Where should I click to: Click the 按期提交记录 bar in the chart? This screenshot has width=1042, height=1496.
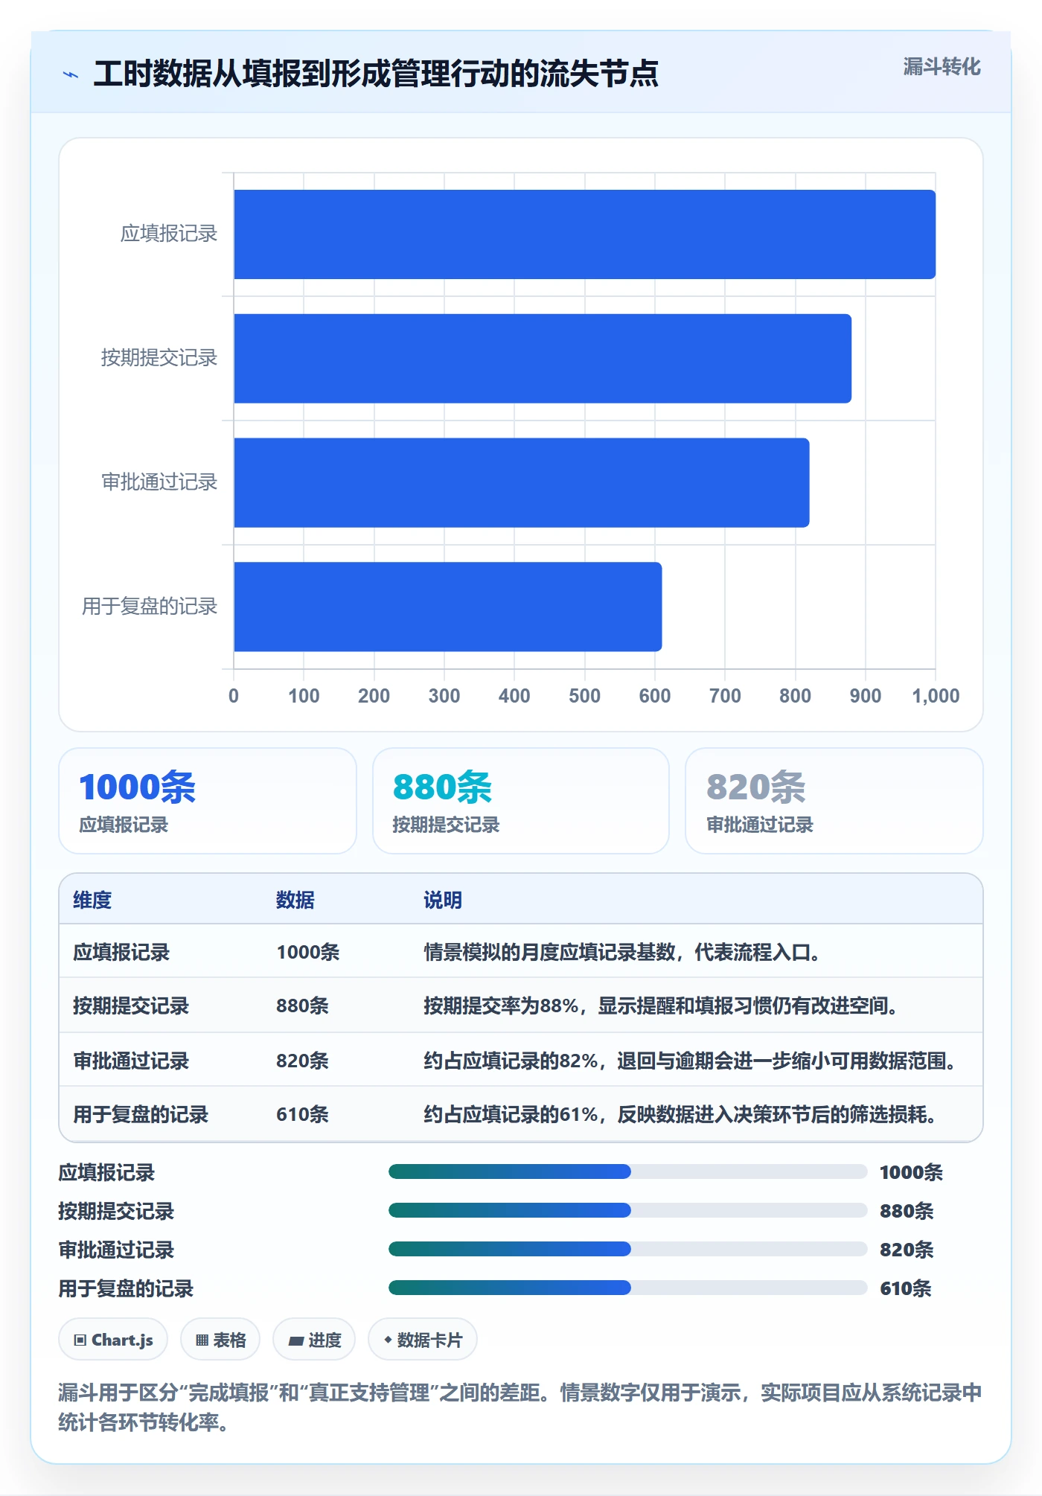pos(543,359)
